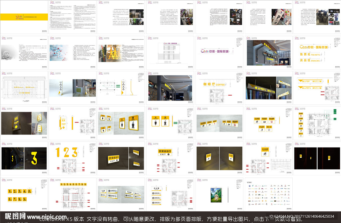341x223 pixels.
Task: Select the projecting restroom sign drawing page
Action: pos(72,123)
